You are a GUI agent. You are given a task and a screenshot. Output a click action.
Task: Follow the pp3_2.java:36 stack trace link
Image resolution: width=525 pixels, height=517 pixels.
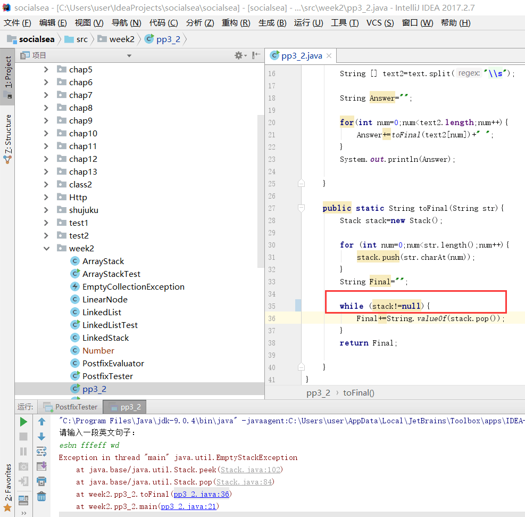pos(202,494)
